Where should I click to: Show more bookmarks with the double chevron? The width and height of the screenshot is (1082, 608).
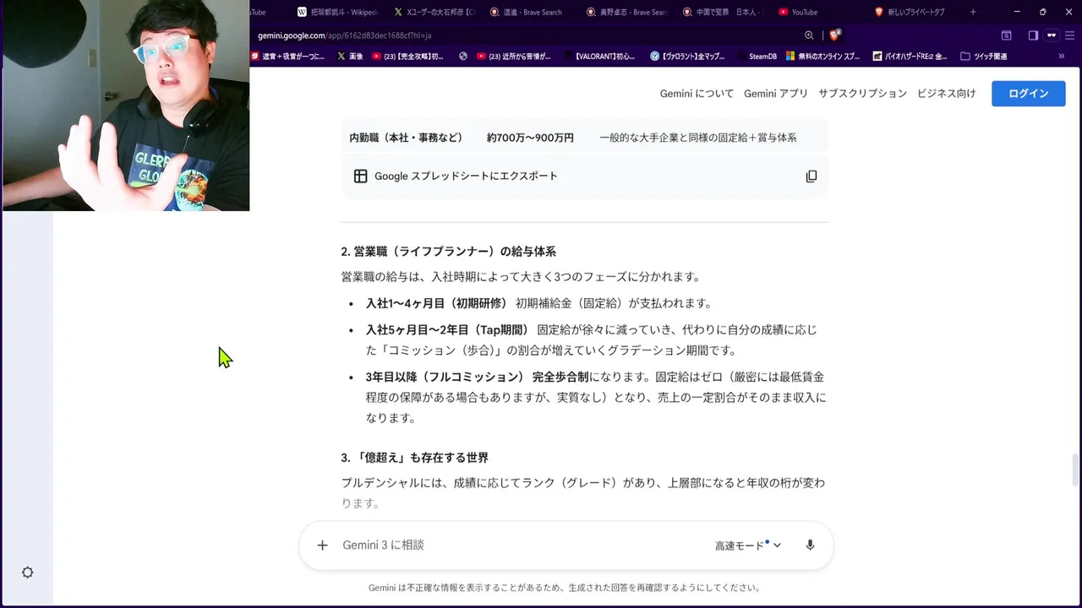[x=1062, y=57]
